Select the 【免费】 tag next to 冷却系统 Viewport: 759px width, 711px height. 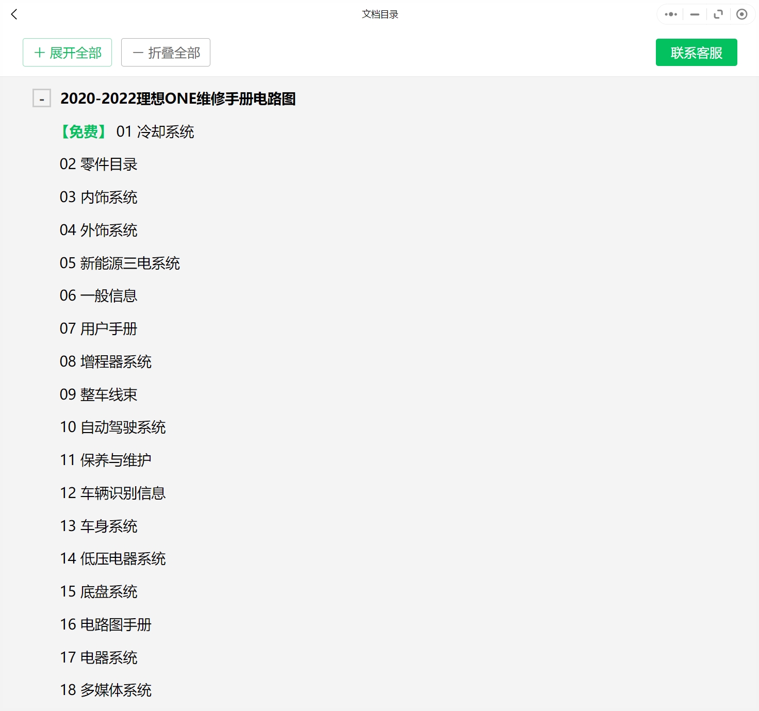(83, 132)
